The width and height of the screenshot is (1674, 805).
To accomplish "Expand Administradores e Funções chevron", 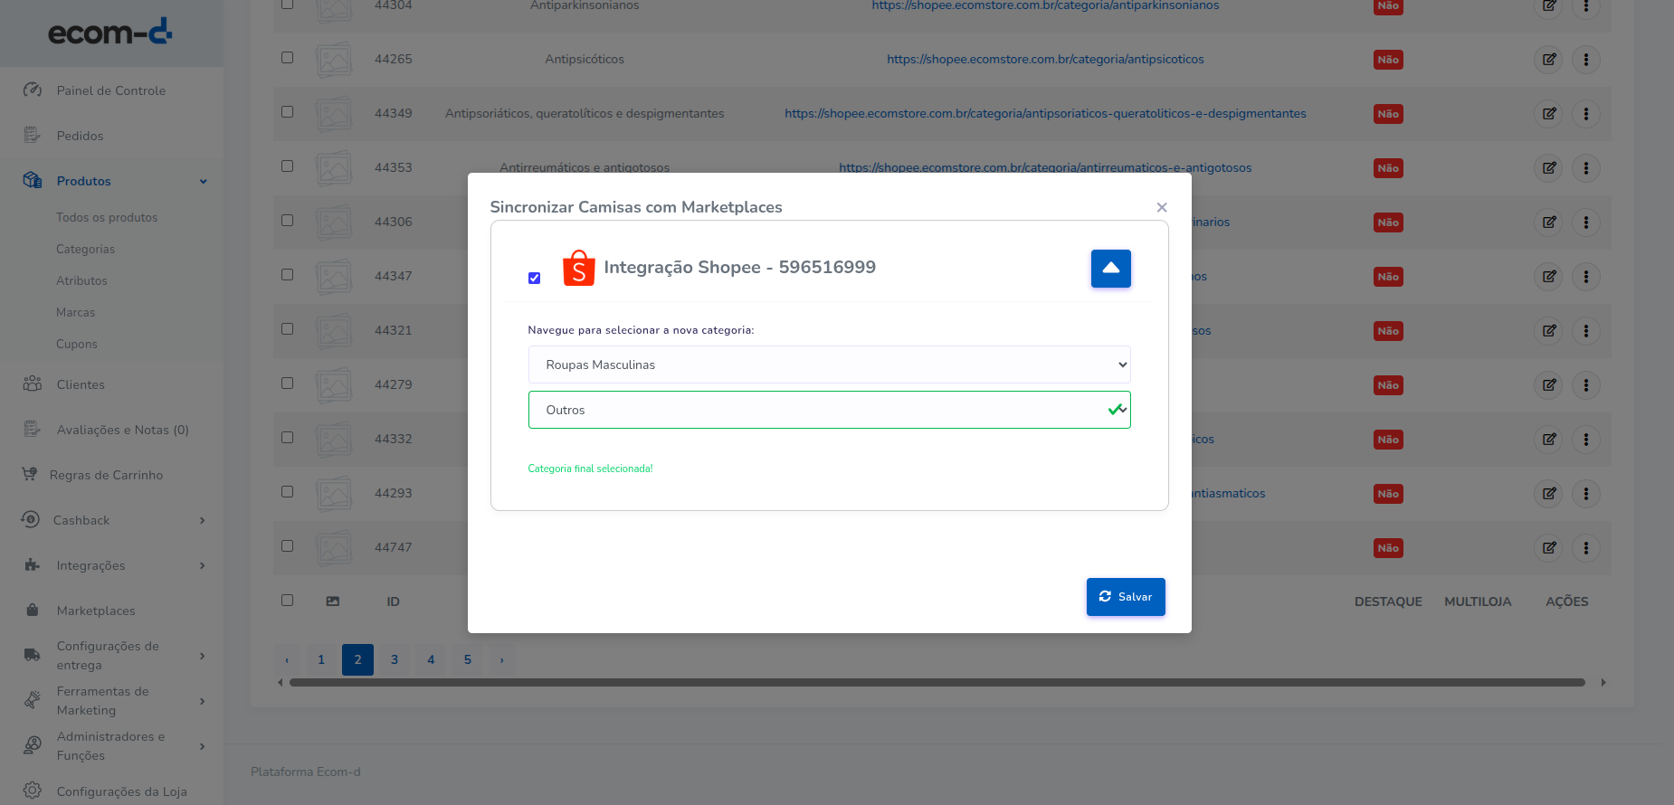I will coord(203,746).
